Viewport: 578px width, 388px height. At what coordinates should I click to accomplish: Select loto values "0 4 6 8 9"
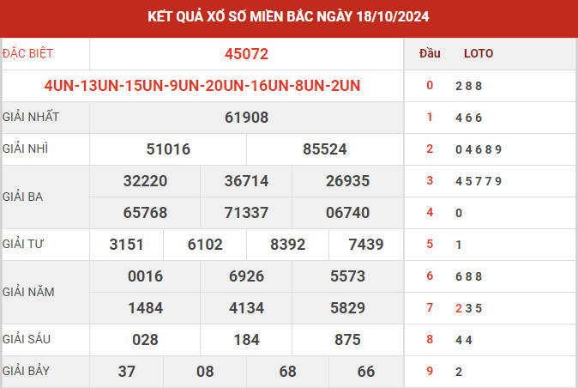(479, 149)
